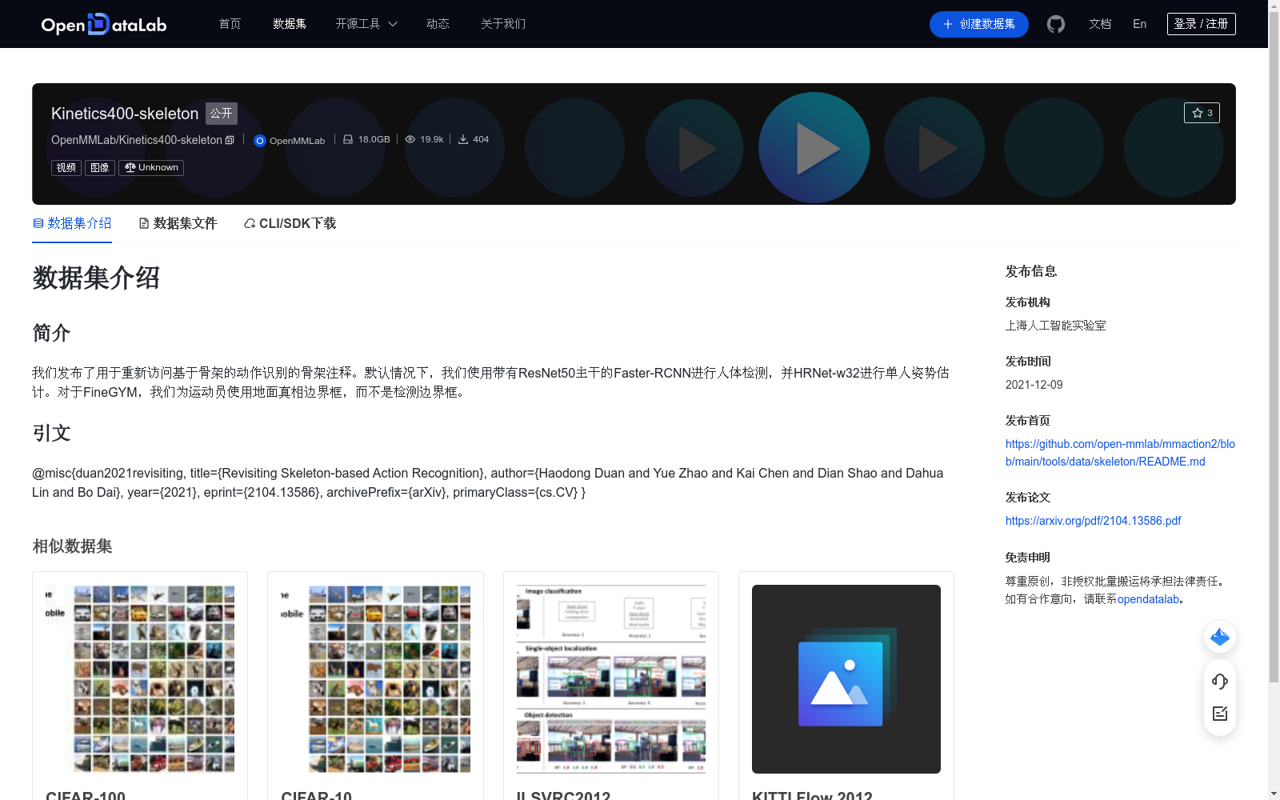The height and width of the screenshot is (800, 1280).
Task: Click the 公开 visibility badge
Action: [x=222, y=114]
